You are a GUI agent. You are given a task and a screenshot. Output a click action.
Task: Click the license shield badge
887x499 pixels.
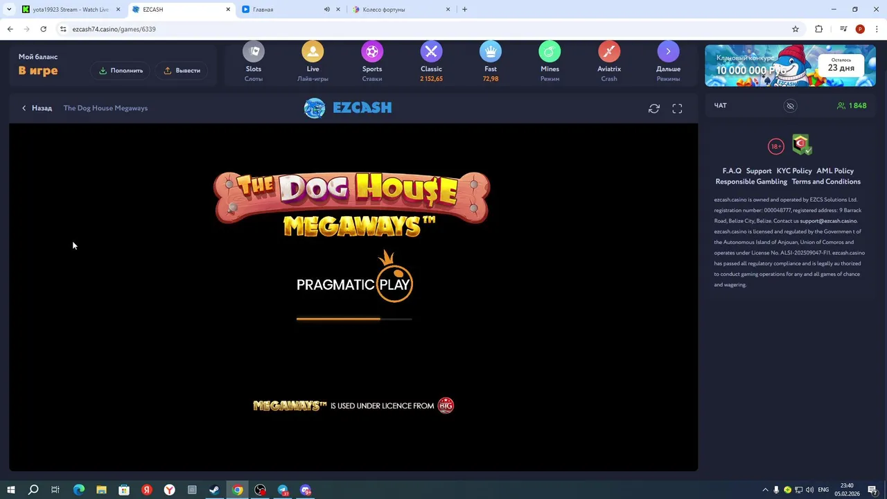tap(802, 144)
